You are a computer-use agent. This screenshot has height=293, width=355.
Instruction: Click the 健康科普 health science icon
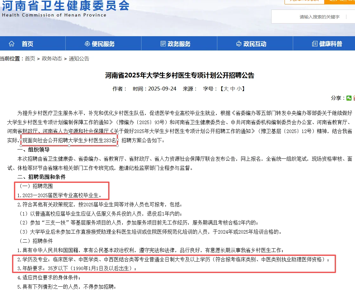pos(314,43)
